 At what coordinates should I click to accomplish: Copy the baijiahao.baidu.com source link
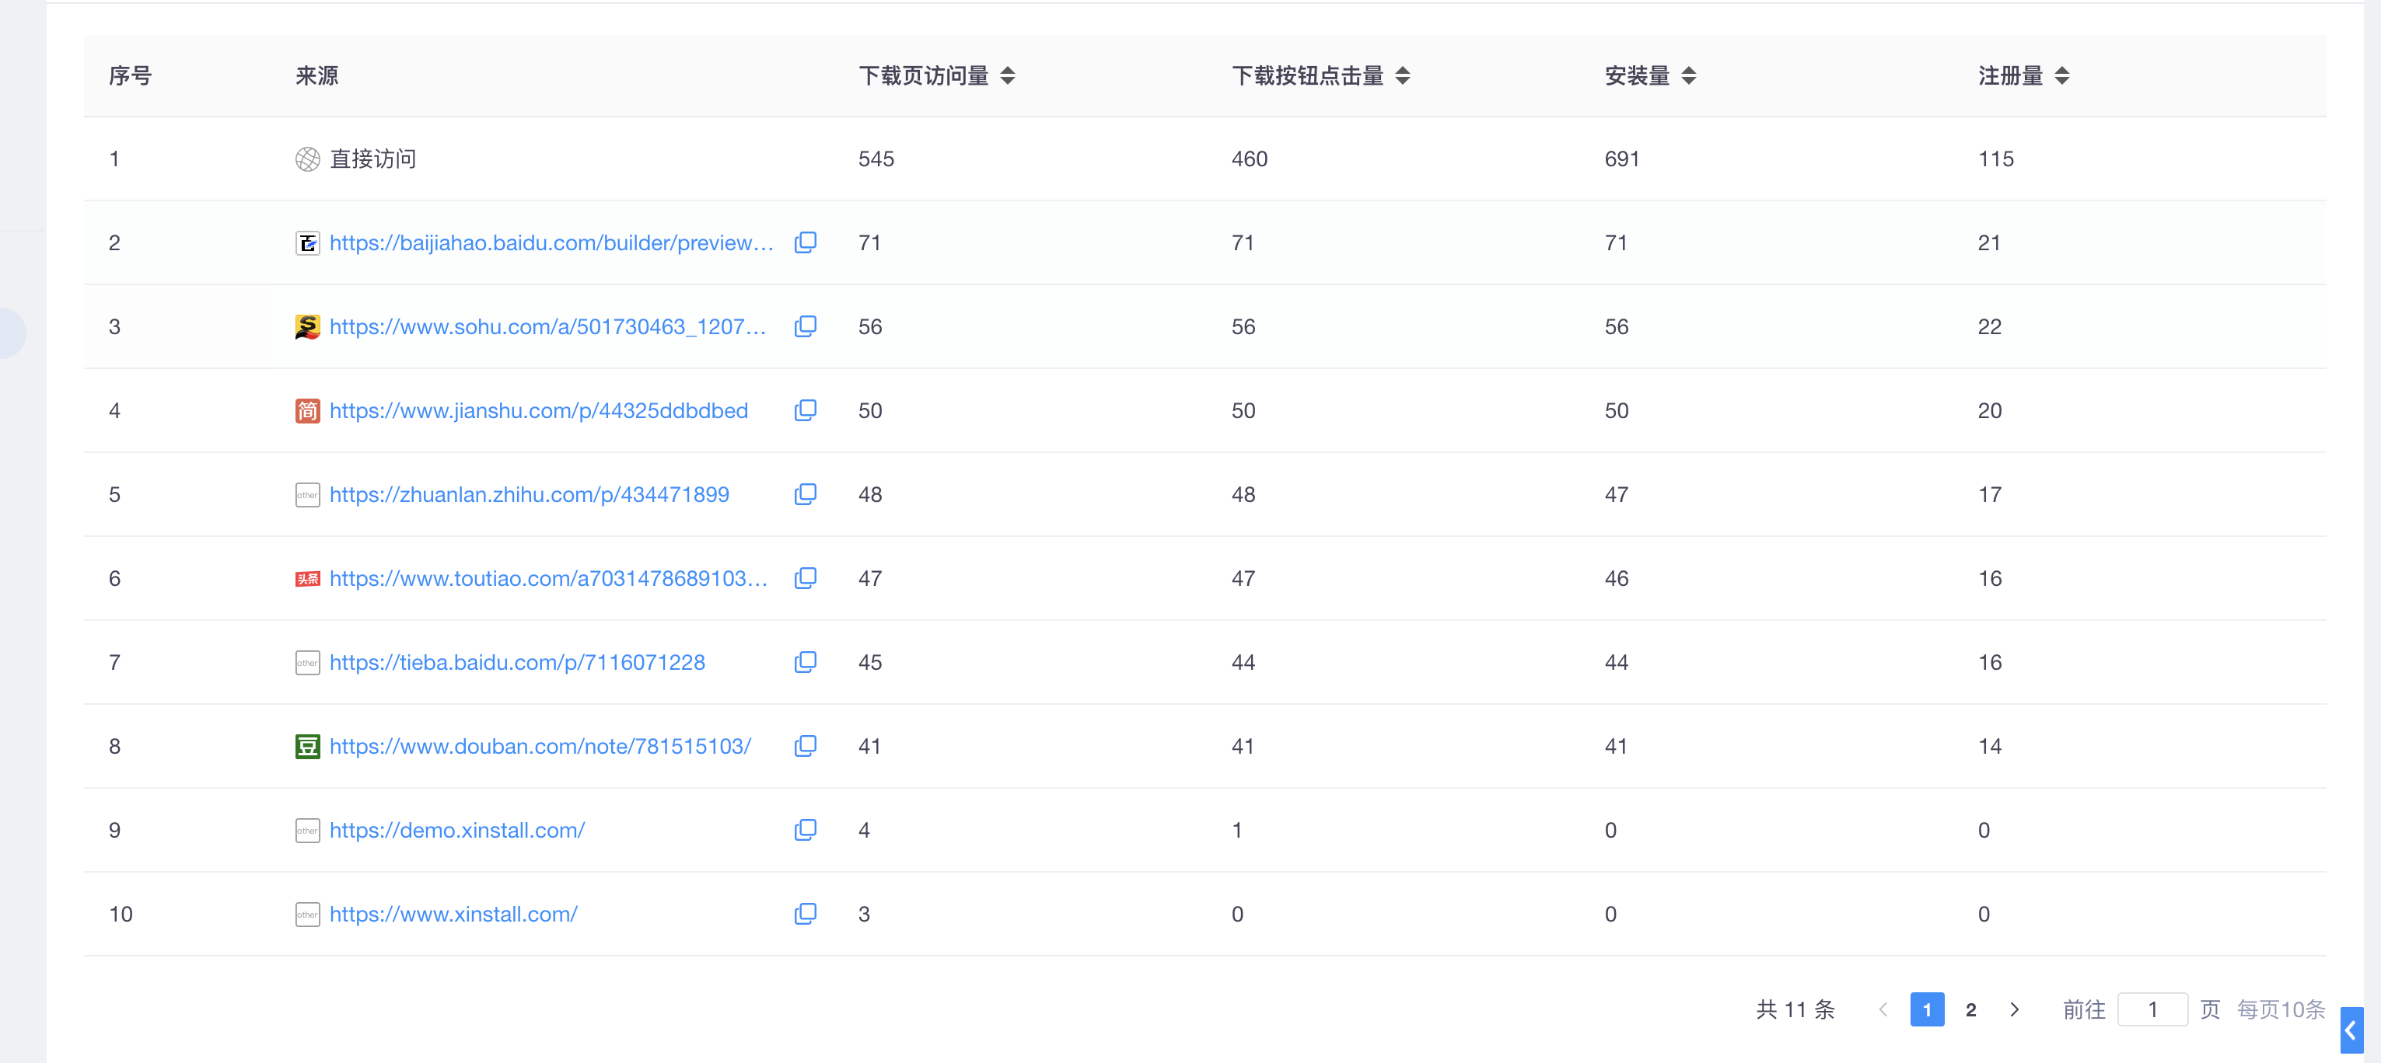click(805, 242)
